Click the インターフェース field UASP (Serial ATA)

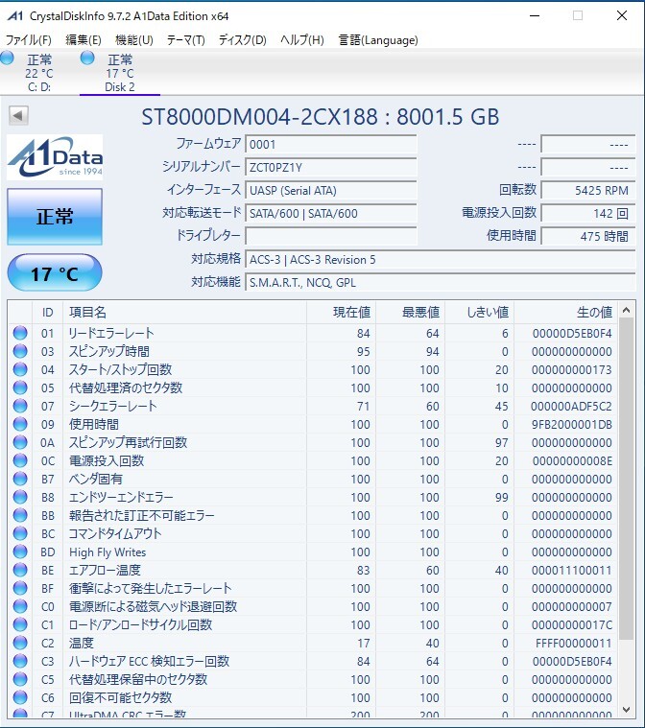click(331, 190)
